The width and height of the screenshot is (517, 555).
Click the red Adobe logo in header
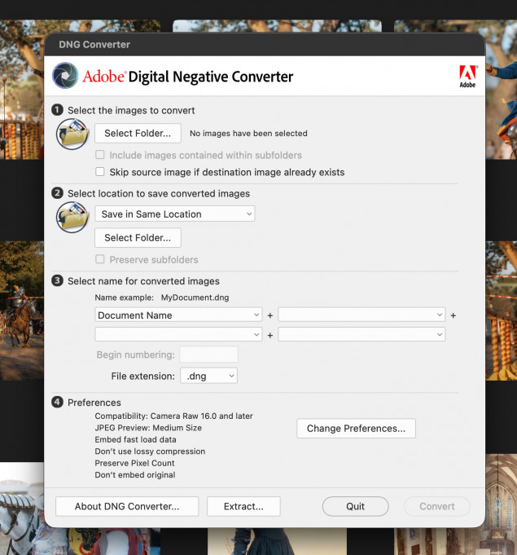467,76
